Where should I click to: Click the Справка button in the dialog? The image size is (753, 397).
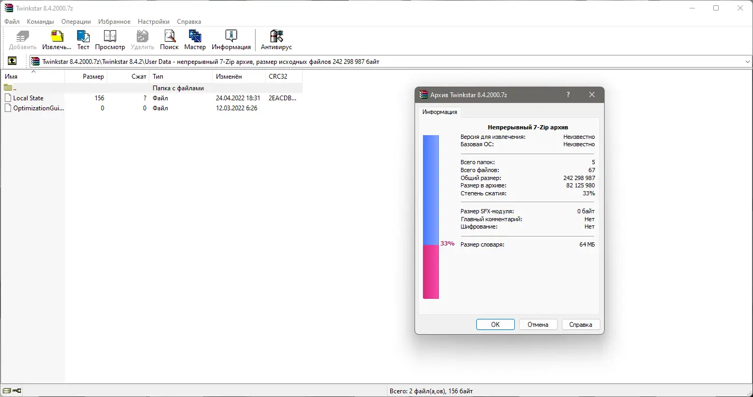[580, 324]
